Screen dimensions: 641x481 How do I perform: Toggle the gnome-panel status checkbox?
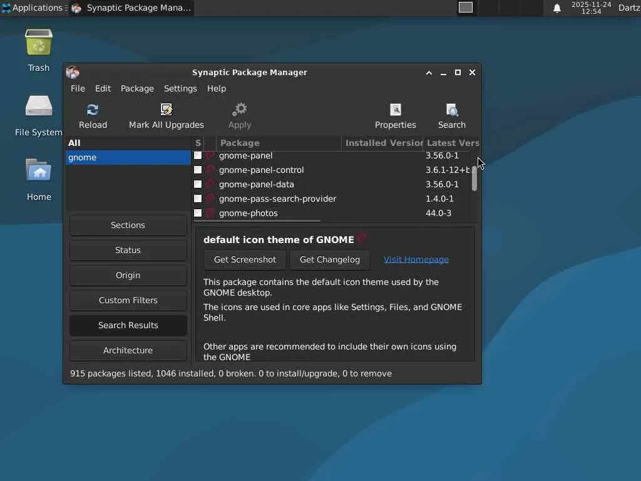click(x=198, y=155)
